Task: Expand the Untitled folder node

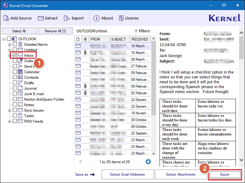Action: pos(9,50)
